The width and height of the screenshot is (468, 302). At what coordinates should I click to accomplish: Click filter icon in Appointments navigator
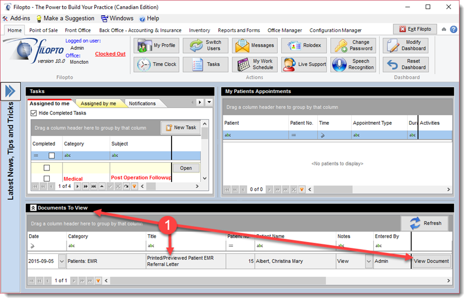(x=302, y=190)
